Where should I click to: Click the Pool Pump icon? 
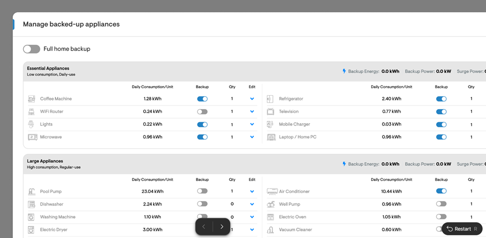click(32, 192)
